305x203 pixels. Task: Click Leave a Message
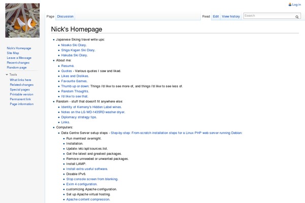pos(19,58)
